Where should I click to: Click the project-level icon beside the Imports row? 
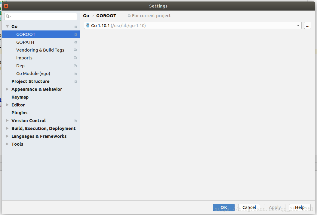75,58
